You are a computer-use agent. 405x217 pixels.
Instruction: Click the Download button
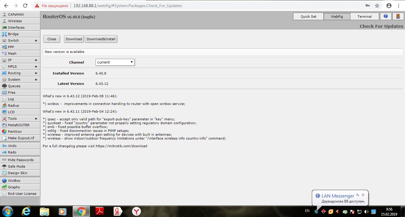click(74, 39)
